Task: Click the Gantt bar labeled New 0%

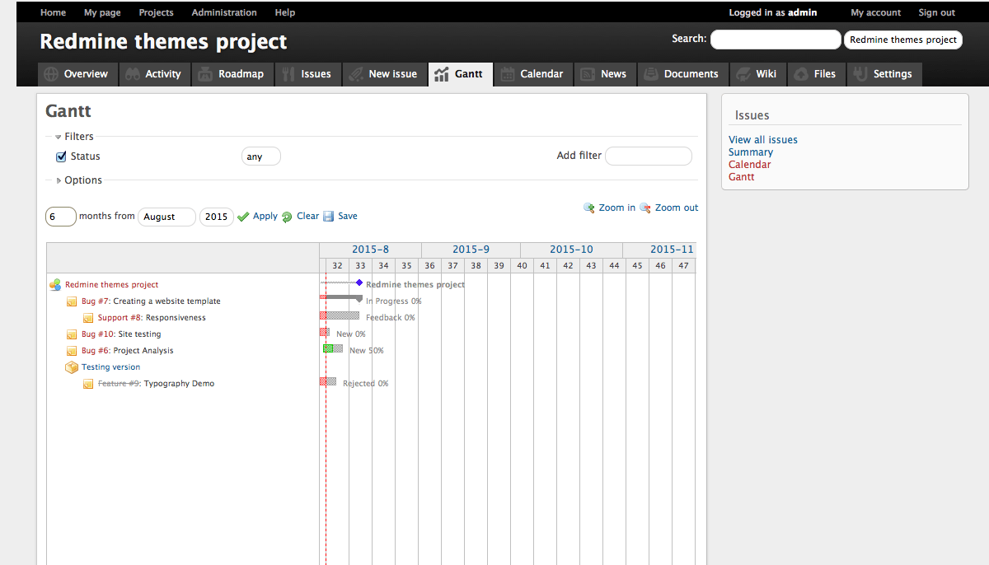Action: click(325, 332)
